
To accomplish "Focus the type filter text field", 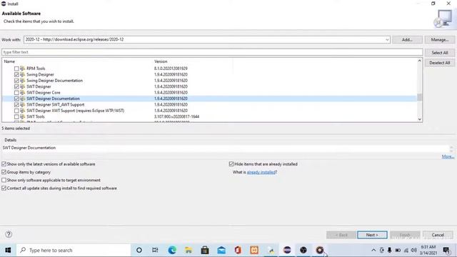I will [212, 52].
